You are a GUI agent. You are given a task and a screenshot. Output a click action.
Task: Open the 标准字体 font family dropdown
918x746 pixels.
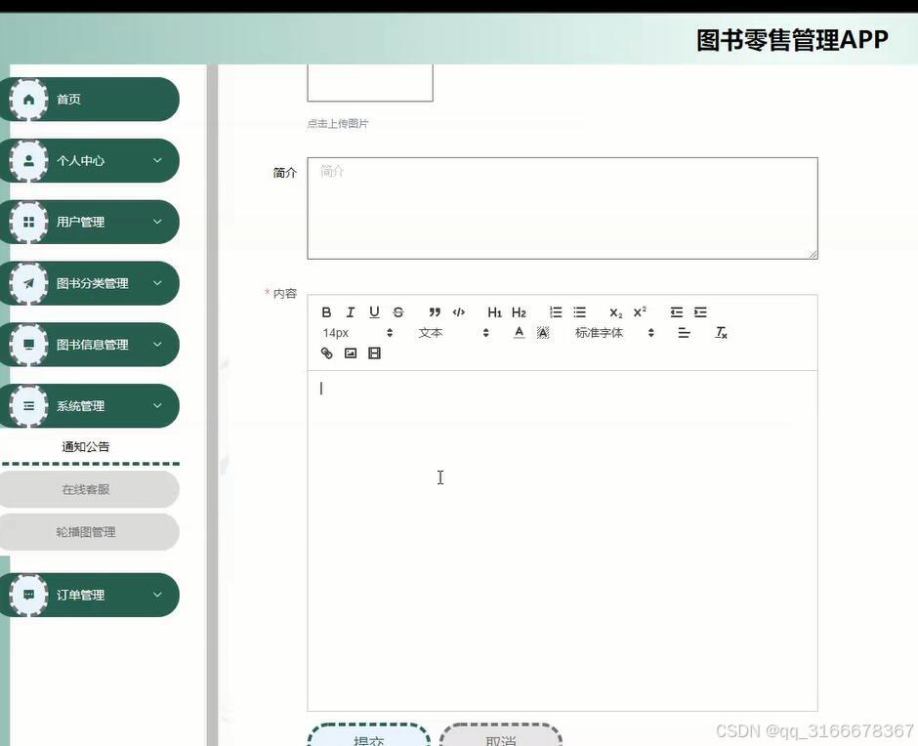(614, 333)
